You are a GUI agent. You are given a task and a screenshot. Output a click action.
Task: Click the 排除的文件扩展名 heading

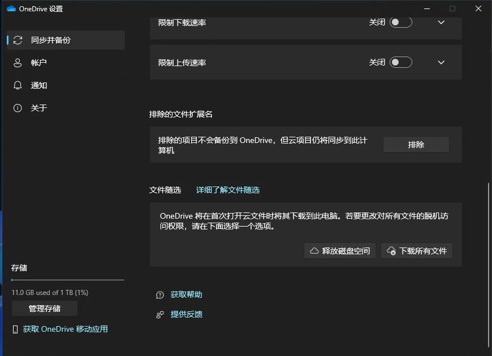[181, 115]
